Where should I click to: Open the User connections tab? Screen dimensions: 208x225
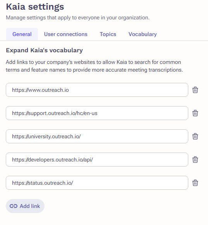[x=66, y=34]
